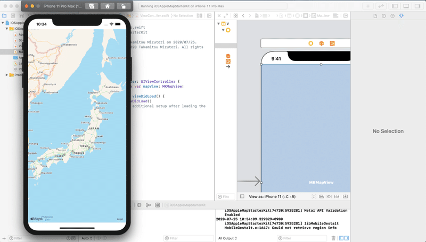Open Environment Overrides button

pyautogui.click(x=158, y=205)
